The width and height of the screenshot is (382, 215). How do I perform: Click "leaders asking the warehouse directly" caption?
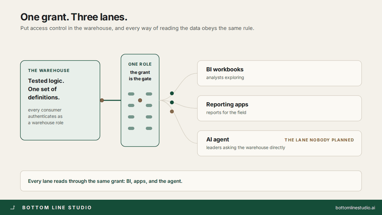(x=246, y=147)
